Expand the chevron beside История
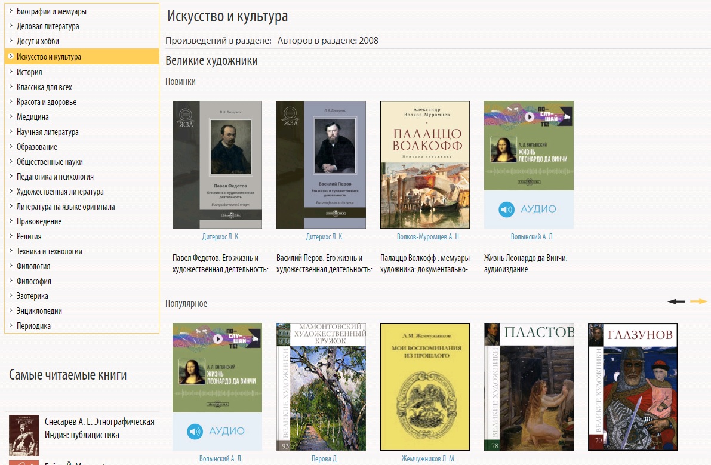Viewport: 711px width, 465px height. click(x=11, y=72)
